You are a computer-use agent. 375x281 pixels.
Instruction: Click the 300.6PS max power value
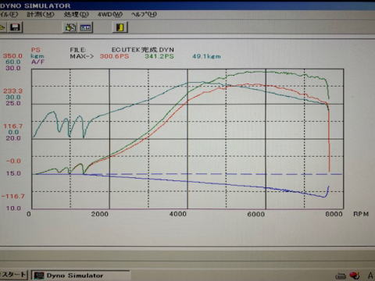(x=114, y=56)
